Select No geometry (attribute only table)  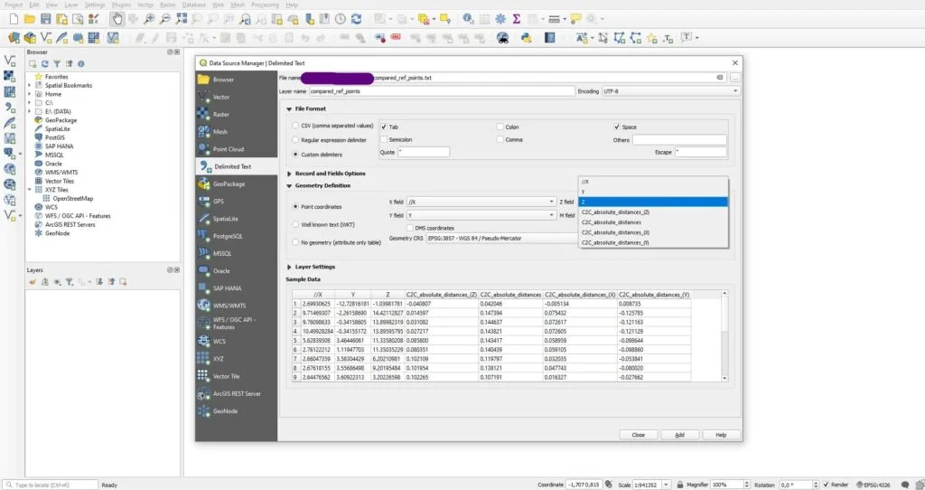pos(295,242)
